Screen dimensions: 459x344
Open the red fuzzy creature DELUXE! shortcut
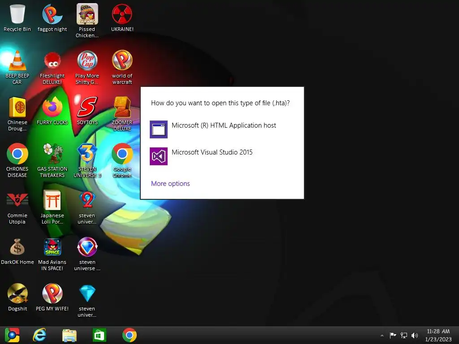pos(52,60)
